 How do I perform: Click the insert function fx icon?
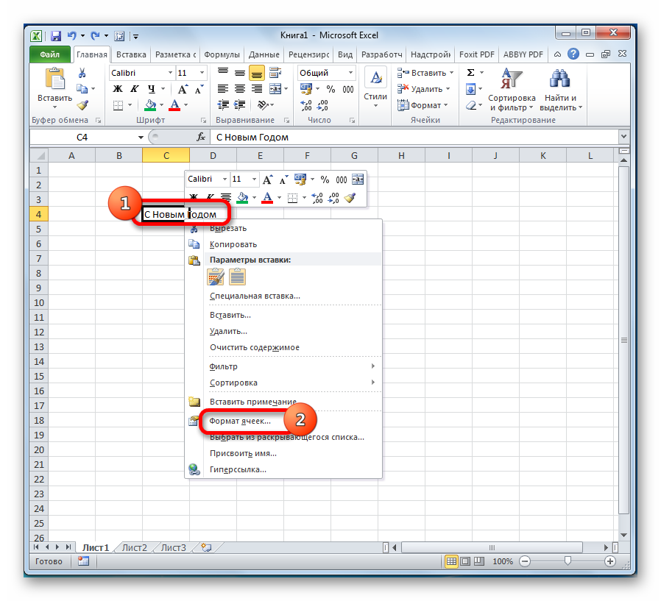(x=200, y=137)
